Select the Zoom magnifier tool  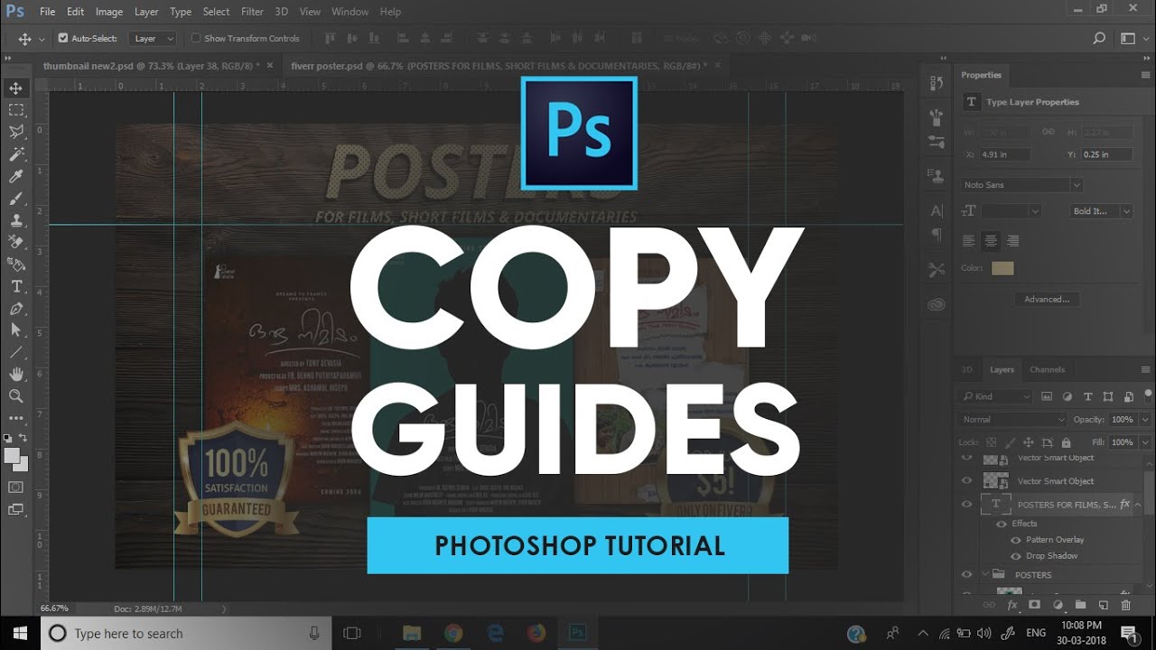click(15, 396)
